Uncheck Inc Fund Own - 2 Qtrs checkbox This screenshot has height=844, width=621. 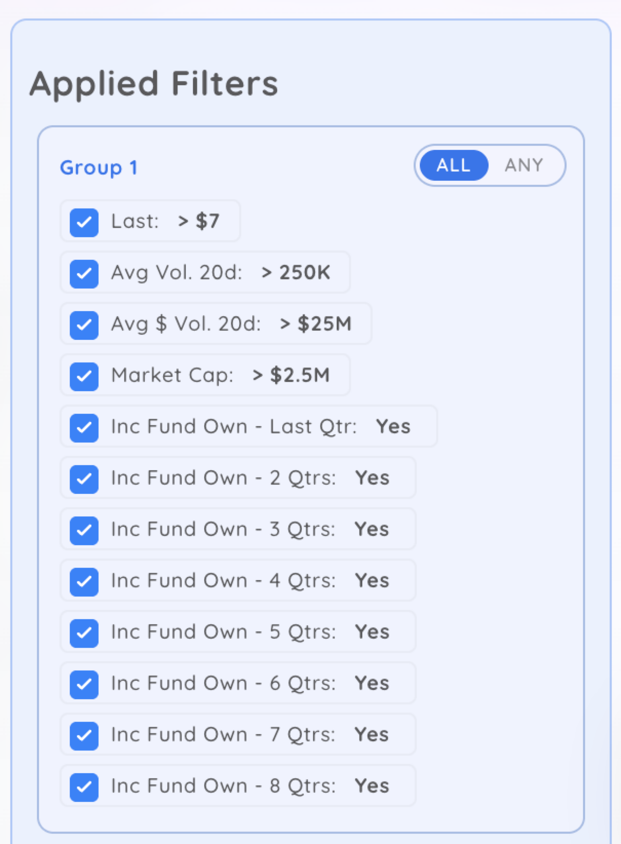tap(84, 479)
